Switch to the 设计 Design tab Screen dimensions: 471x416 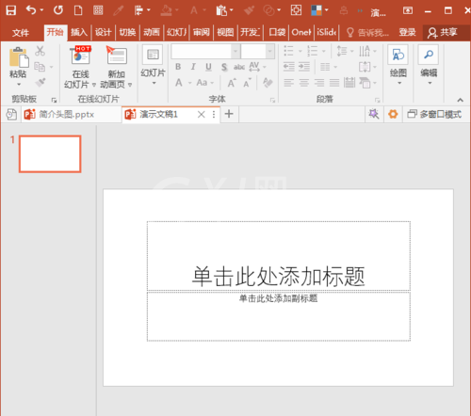point(104,32)
